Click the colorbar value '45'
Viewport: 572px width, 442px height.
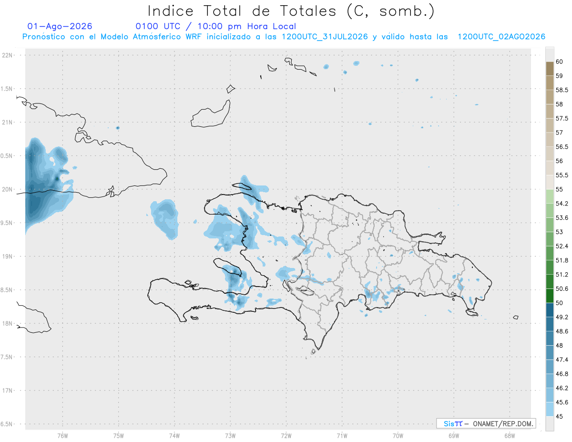[559, 416]
